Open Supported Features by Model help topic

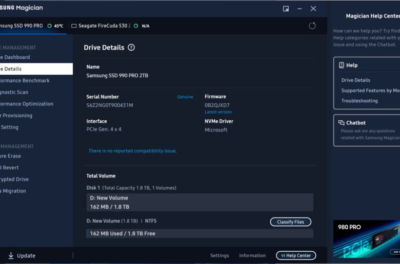coord(370,91)
